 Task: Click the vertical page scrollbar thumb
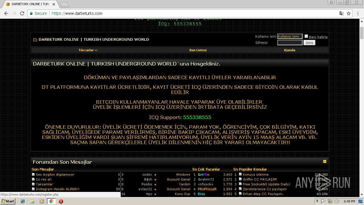361,33
